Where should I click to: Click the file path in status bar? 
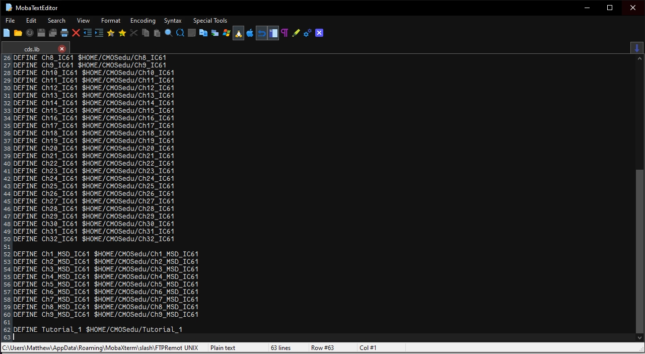point(92,348)
